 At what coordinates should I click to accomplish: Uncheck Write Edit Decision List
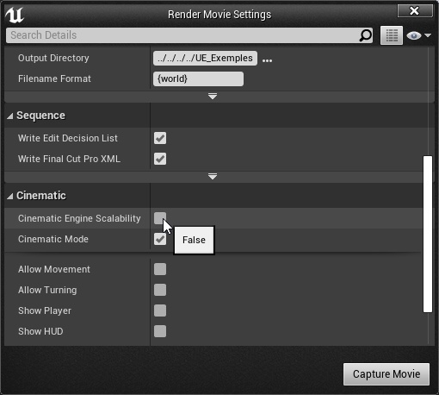160,138
